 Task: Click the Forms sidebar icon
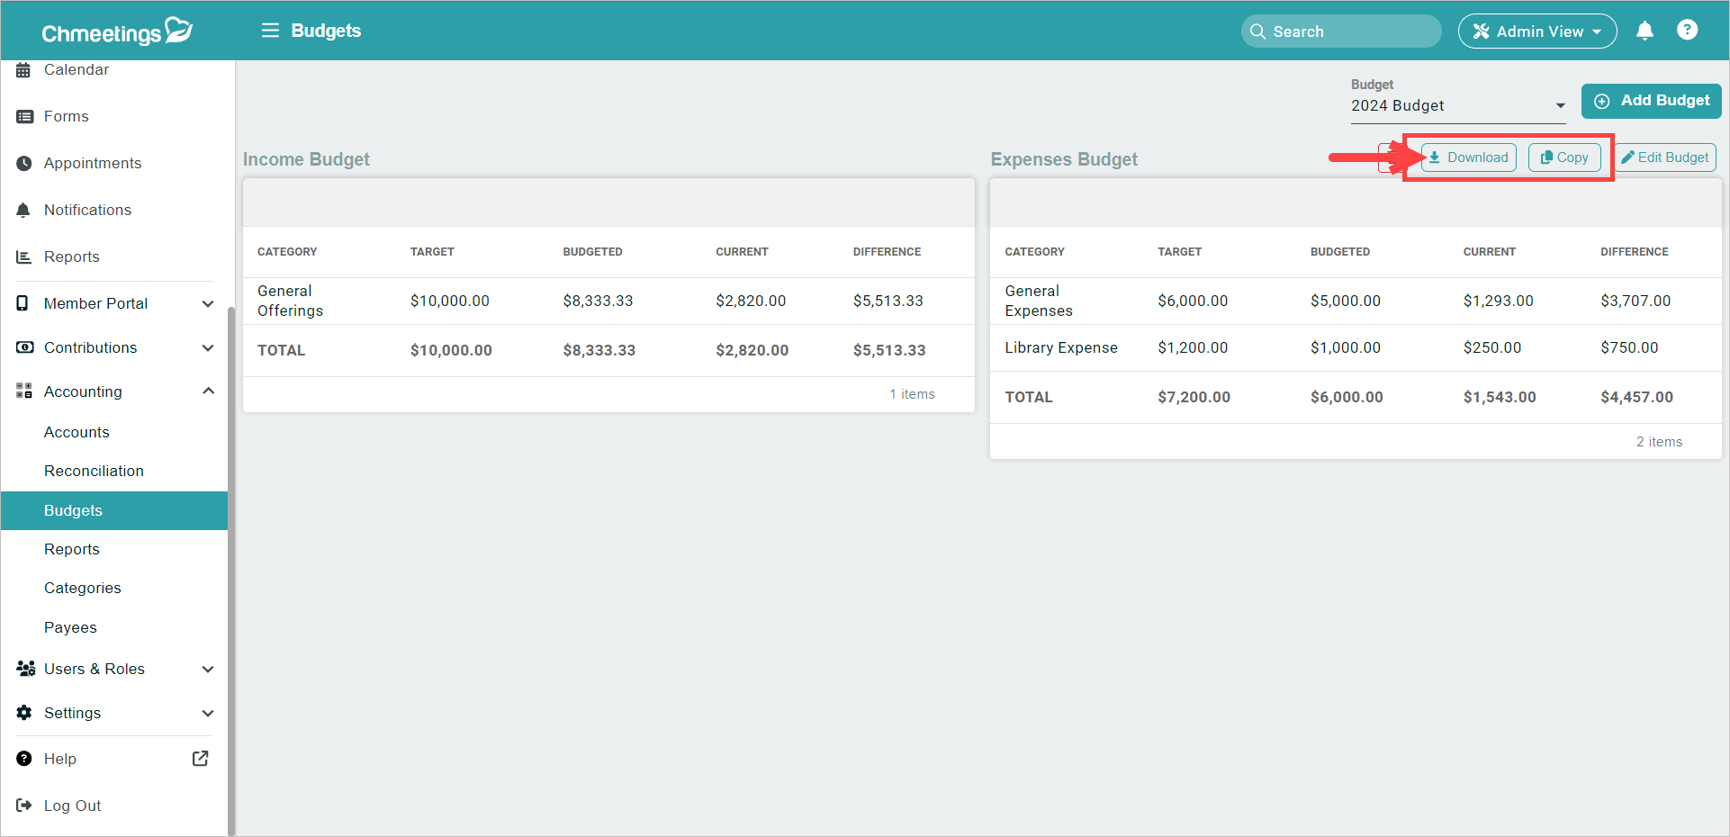click(24, 116)
